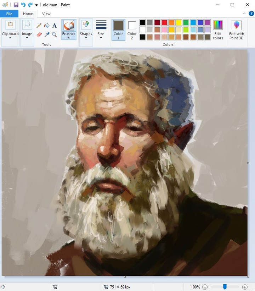Screen dimensions: 255x291
Task: Open the Paint help icon
Action: click(251, 13)
